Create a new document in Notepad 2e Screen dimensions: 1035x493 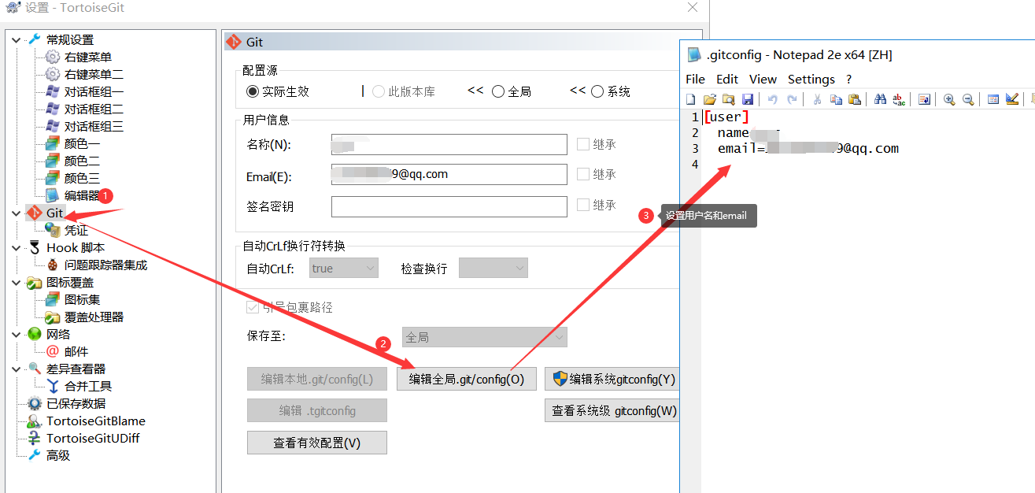[x=690, y=98]
